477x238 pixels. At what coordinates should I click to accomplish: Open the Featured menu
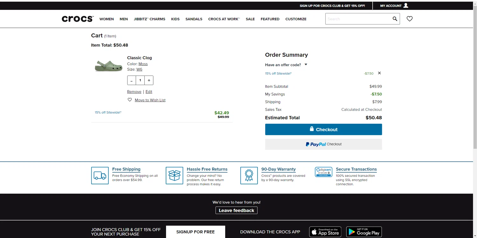click(x=270, y=19)
